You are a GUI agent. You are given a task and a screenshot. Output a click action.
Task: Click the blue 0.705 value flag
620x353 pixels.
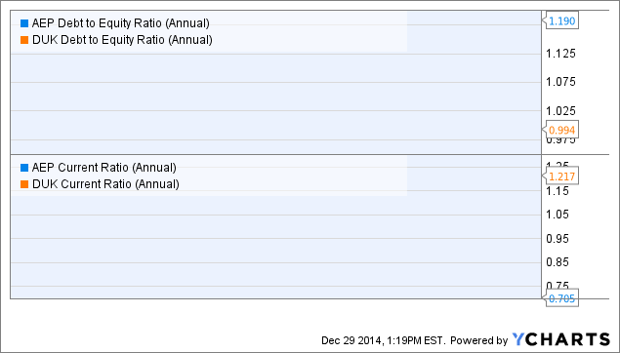point(561,298)
